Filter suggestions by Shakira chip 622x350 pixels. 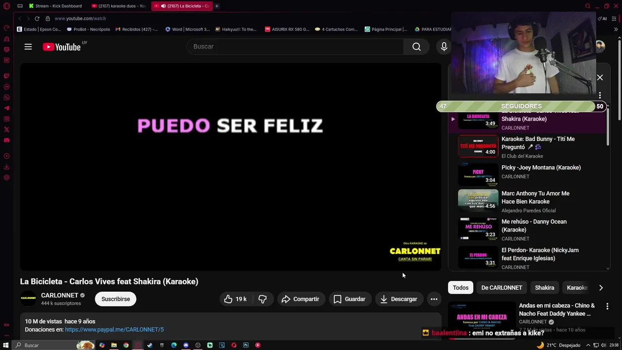coord(544,288)
